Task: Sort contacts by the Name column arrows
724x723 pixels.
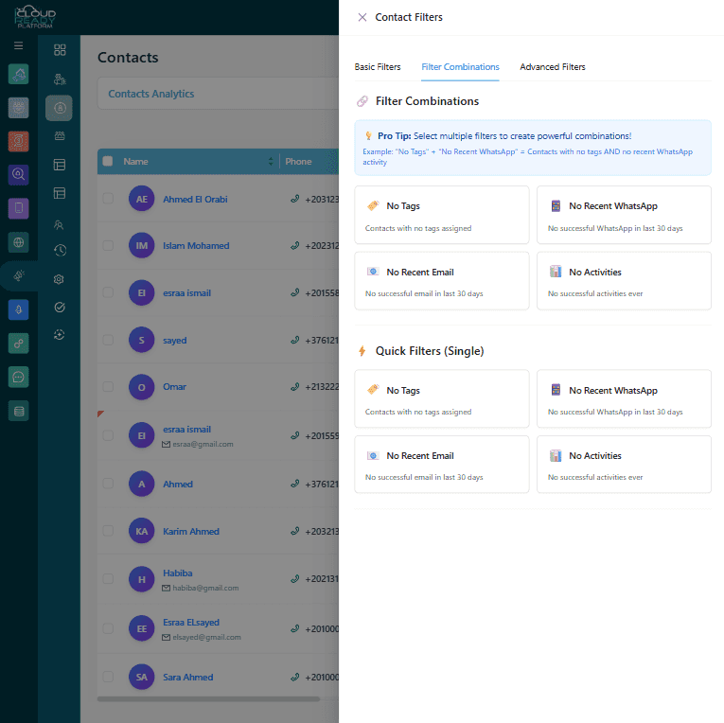Action: click(271, 162)
